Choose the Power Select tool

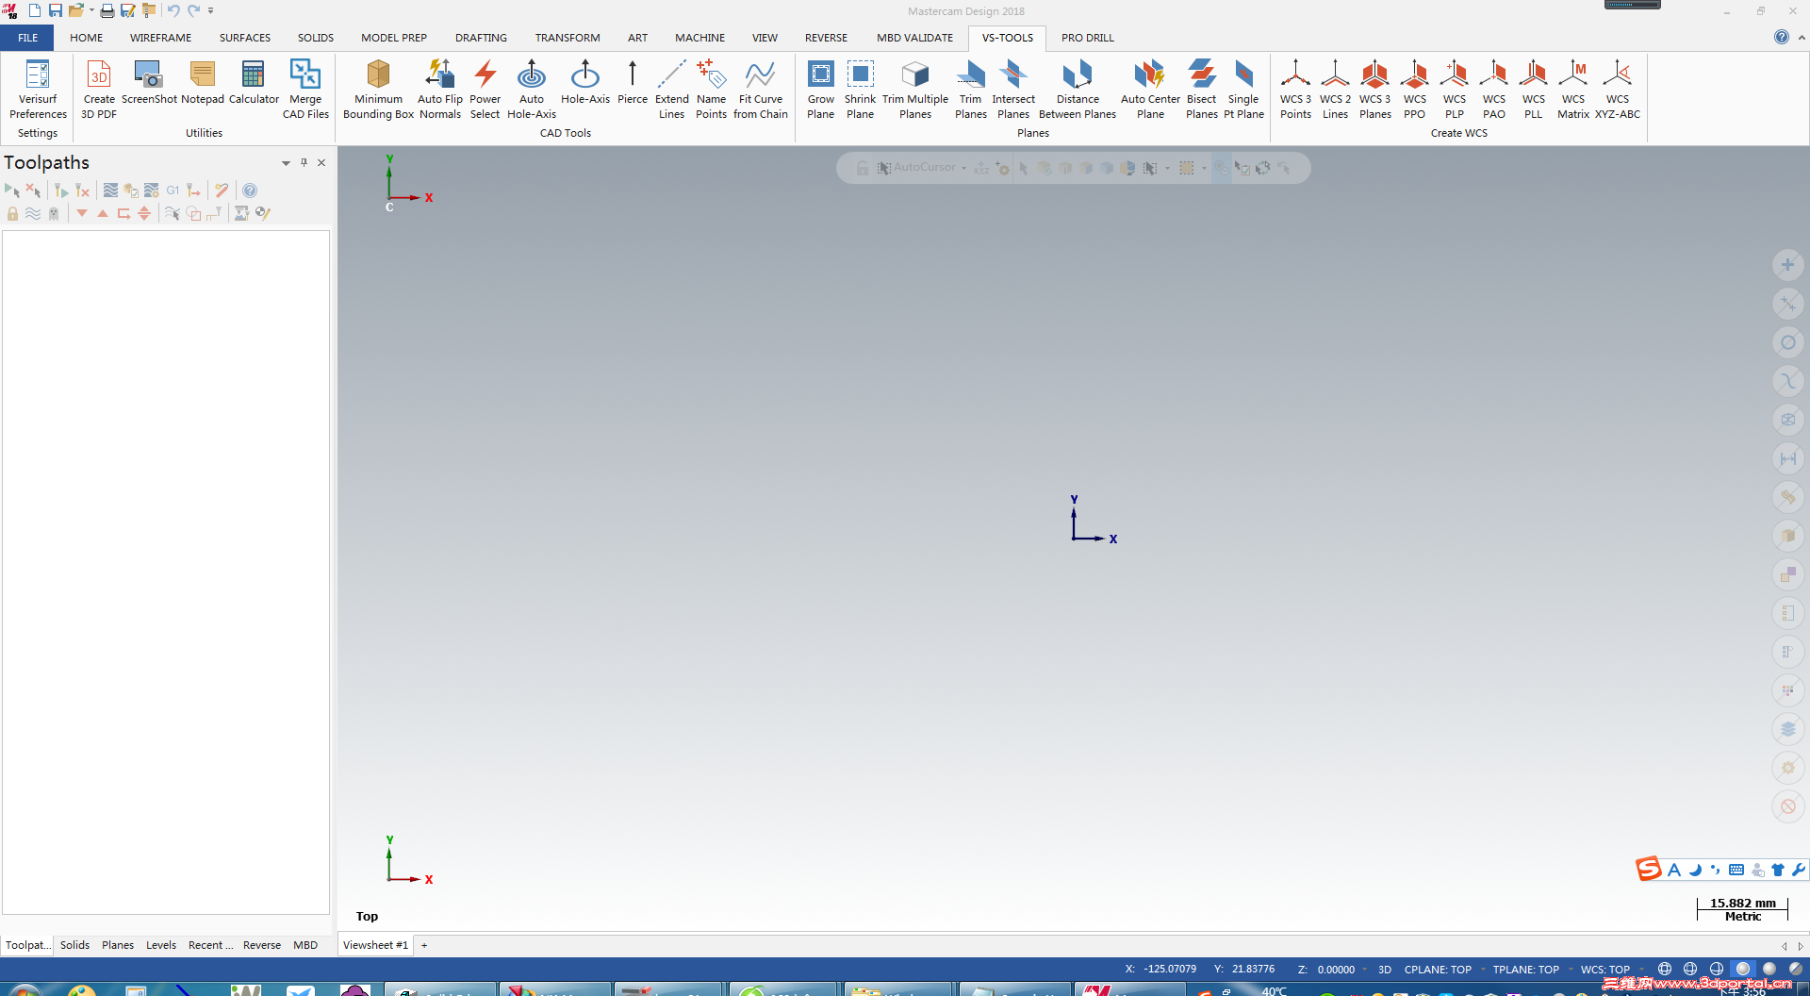pyautogui.click(x=485, y=89)
